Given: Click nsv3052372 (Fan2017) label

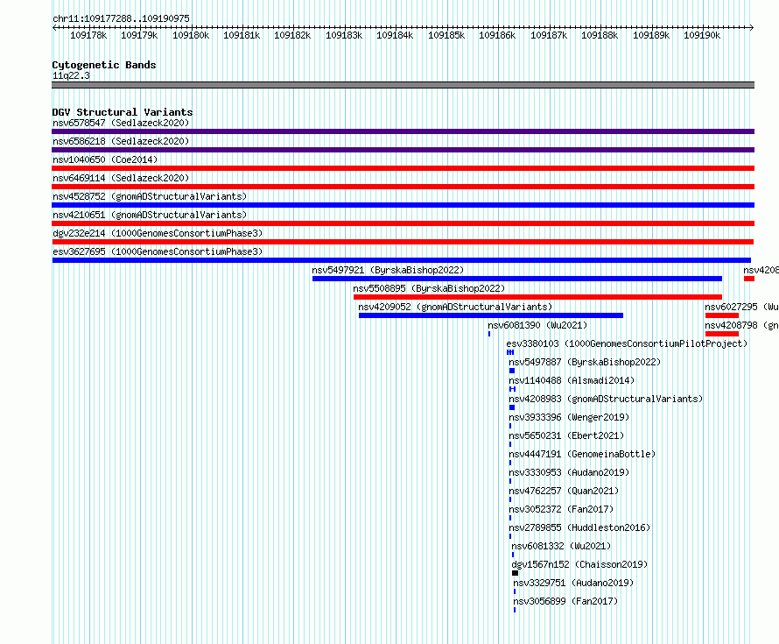Looking at the screenshot, I should (x=561, y=509).
